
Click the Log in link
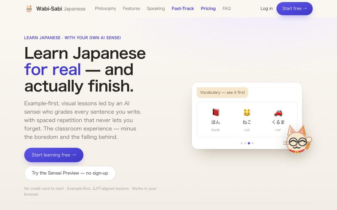pyautogui.click(x=267, y=8)
